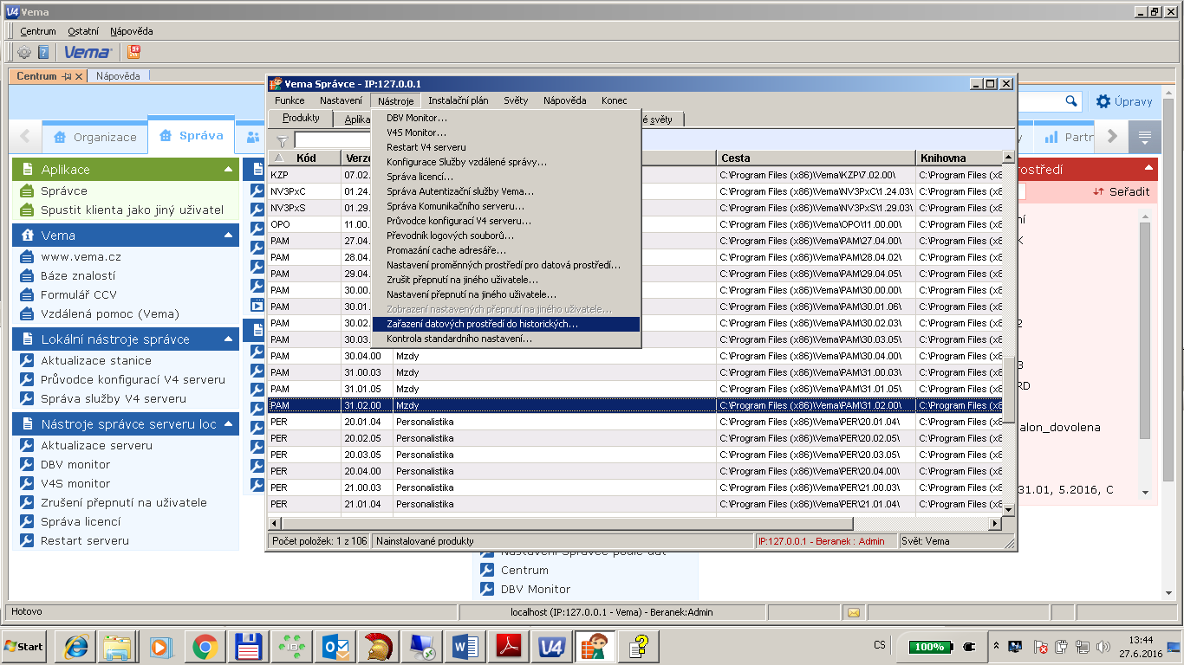Open Správa licencí in left panel

(81, 521)
